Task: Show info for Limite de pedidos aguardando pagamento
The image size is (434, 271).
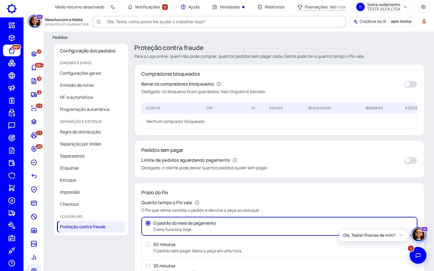Action: 235,160
